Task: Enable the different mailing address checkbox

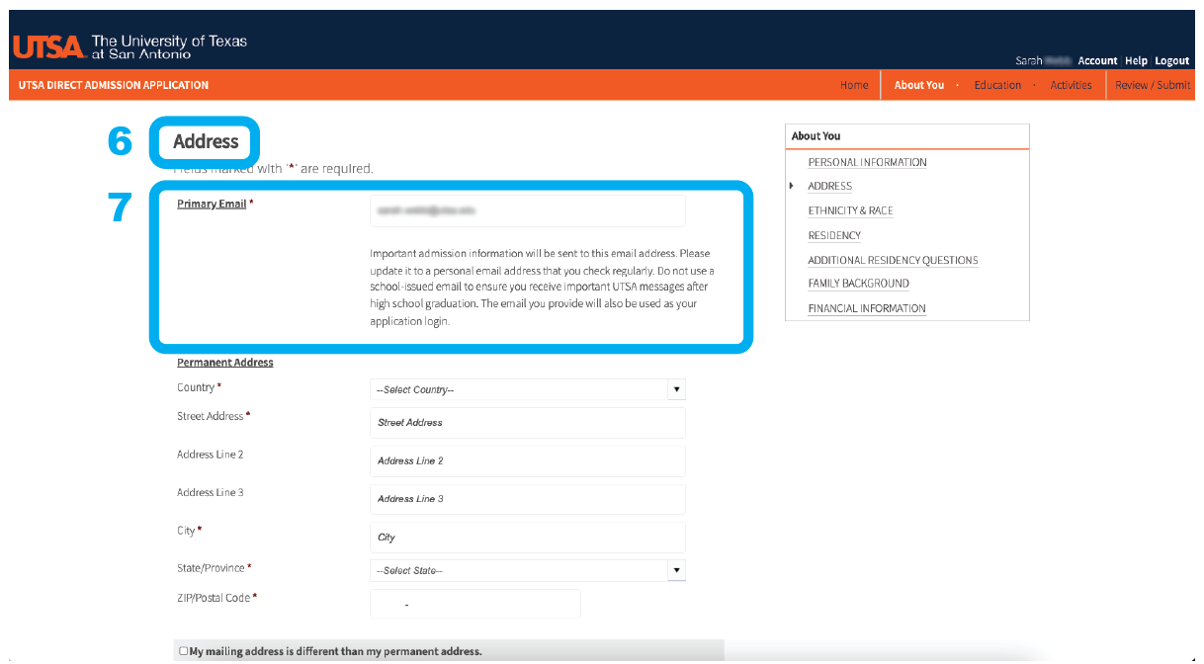Action: point(183,651)
